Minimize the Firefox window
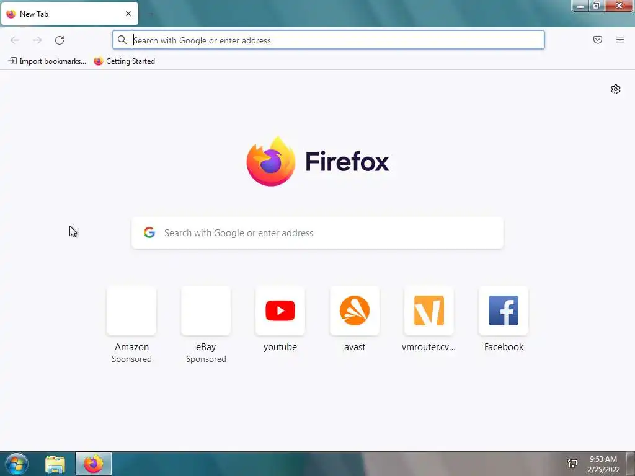Image resolution: width=635 pixels, height=476 pixels. click(580, 6)
